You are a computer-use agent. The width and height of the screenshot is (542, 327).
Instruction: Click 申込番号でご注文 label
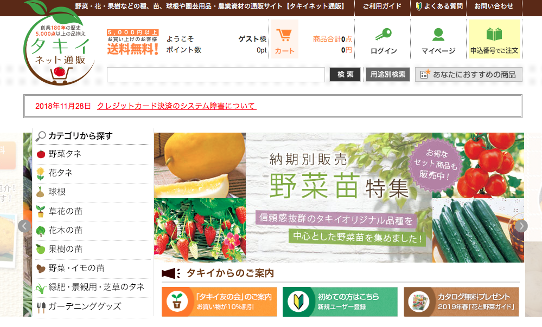point(494,51)
